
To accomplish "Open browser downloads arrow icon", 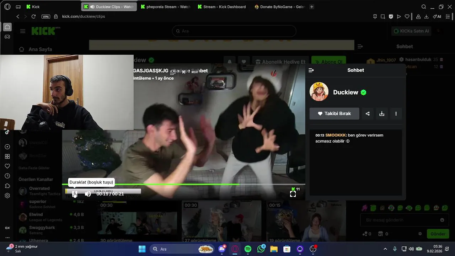I will click(x=426, y=16).
